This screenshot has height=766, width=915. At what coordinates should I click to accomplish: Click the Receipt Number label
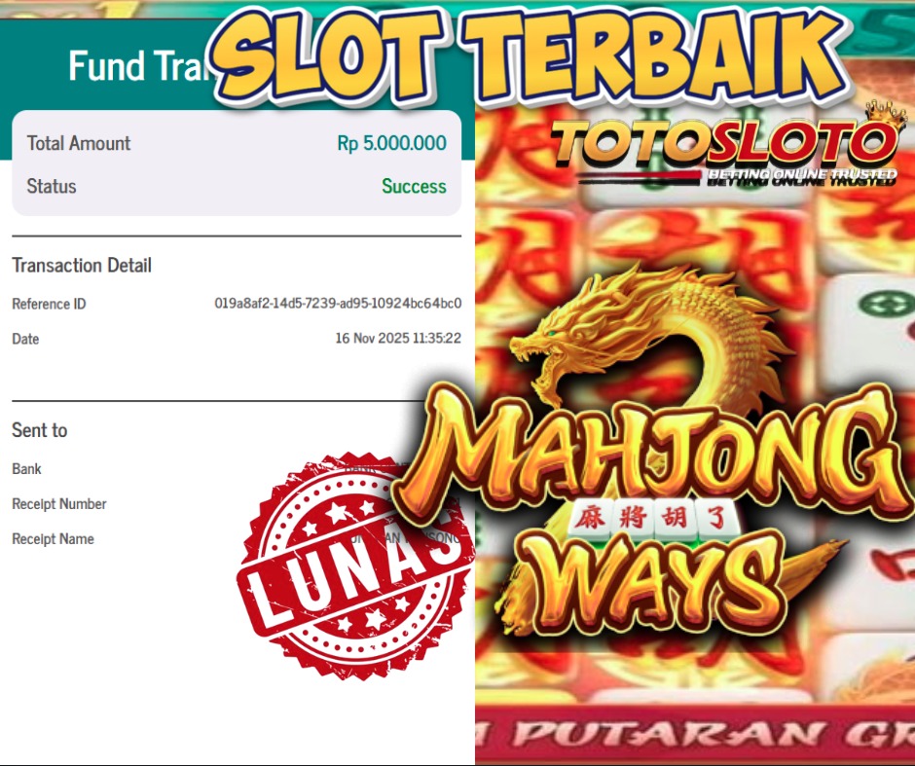pyautogui.click(x=59, y=504)
